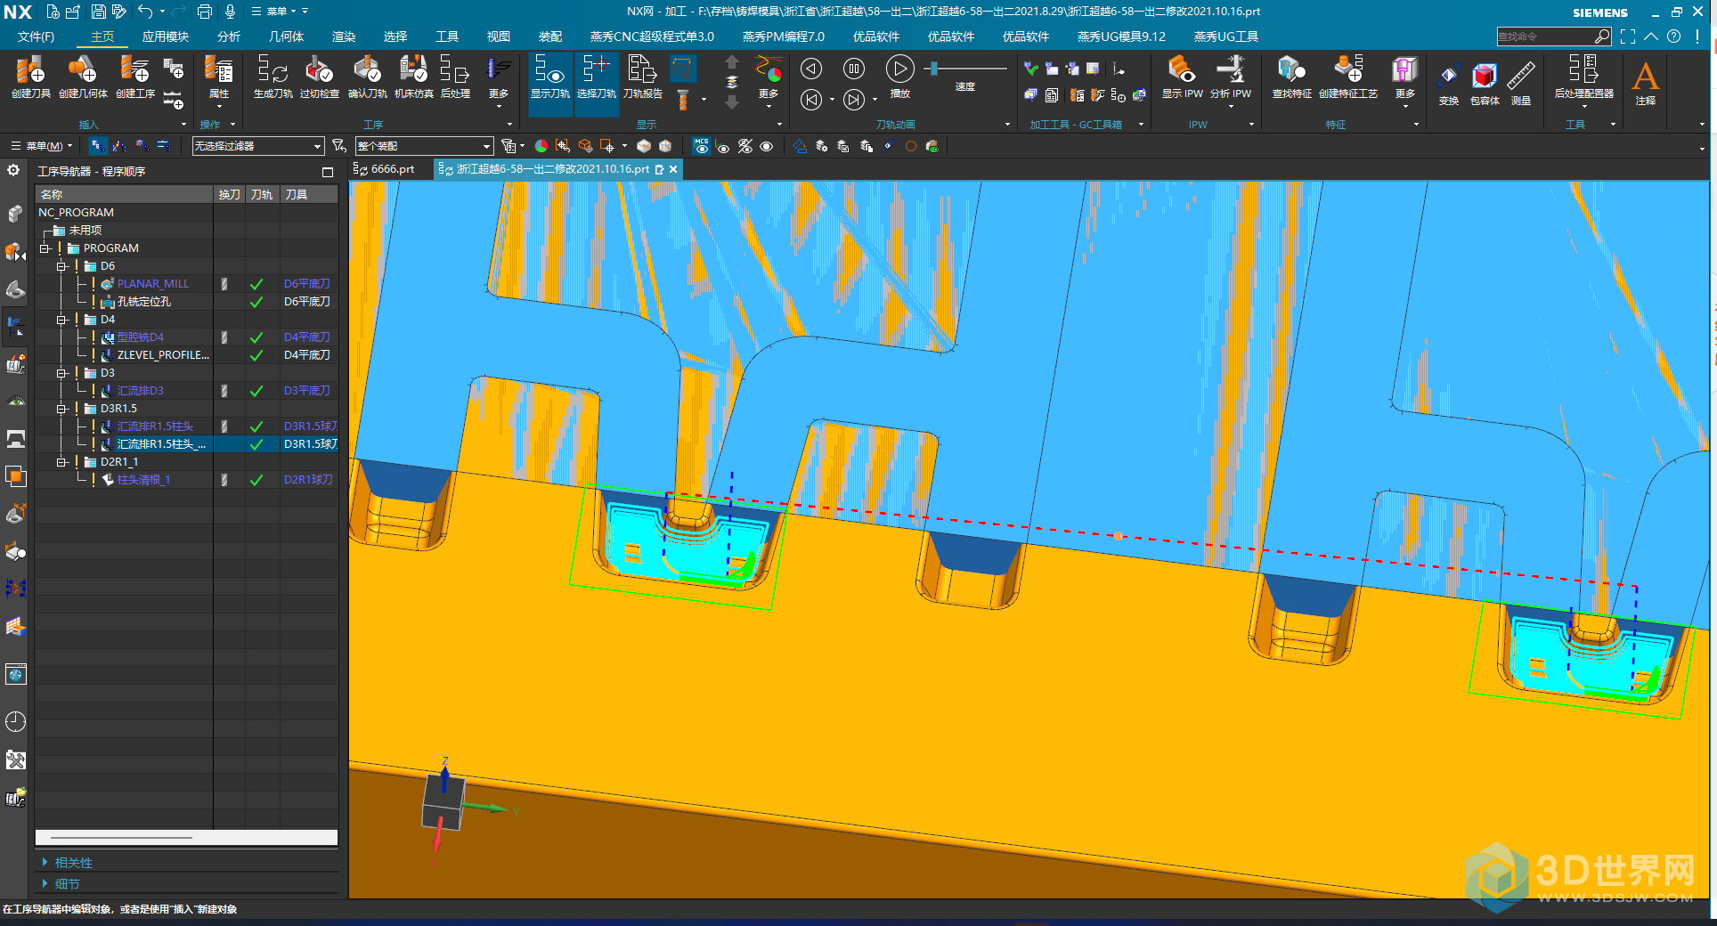The image size is (1717, 926).
Task: Collapse the D4 program group
Action: (61, 320)
